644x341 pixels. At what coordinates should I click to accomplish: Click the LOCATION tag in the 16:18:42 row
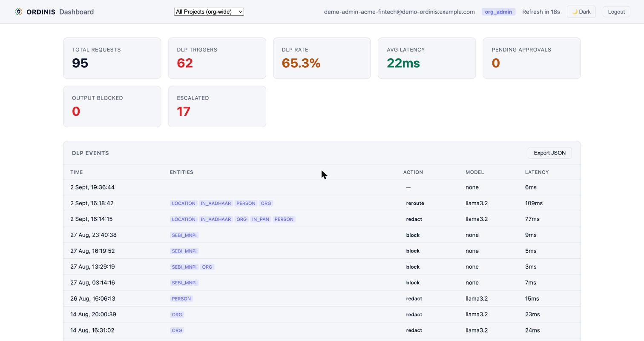click(x=184, y=203)
